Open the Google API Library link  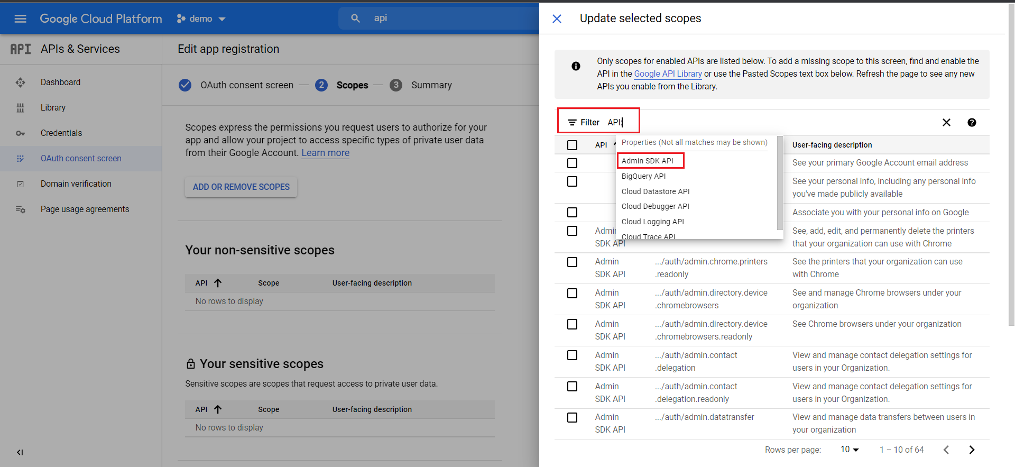coord(668,74)
